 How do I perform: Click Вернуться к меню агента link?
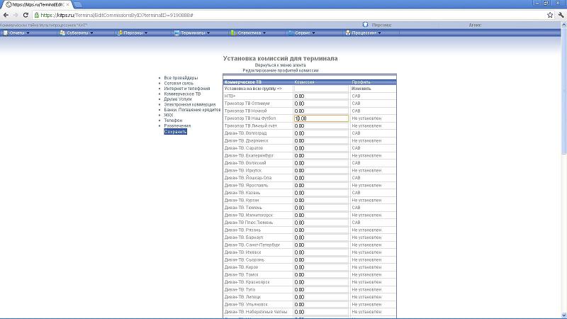[x=280, y=65]
